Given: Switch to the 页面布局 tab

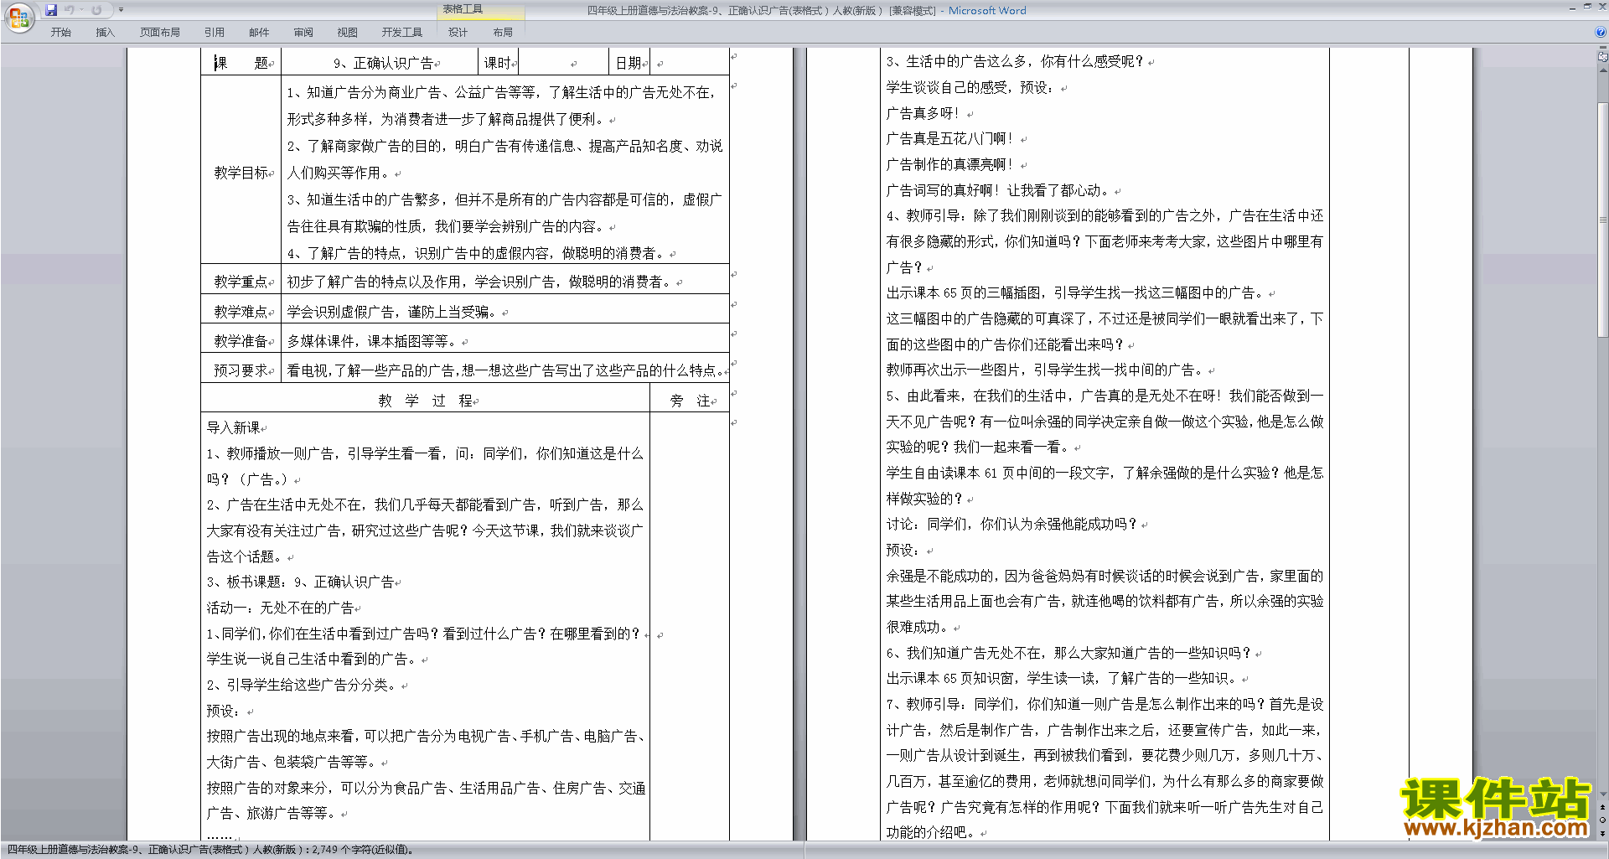Looking at the screenshot, I should pyautogui.click(x=160, y=32).
